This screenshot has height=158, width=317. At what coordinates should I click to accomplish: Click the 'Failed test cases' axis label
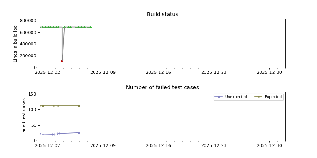24,116
